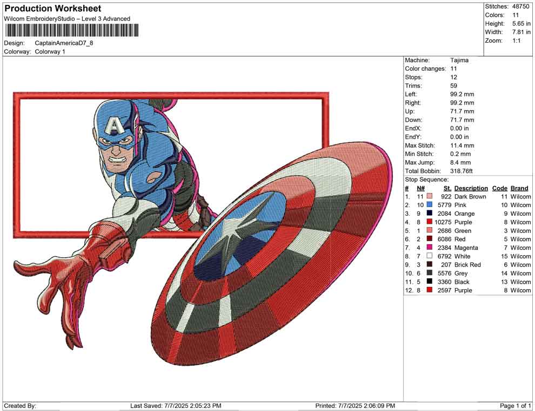The image size is (535, 411).
Task: Click the Page 1 of 1 label
Action: tap(514, 405)
